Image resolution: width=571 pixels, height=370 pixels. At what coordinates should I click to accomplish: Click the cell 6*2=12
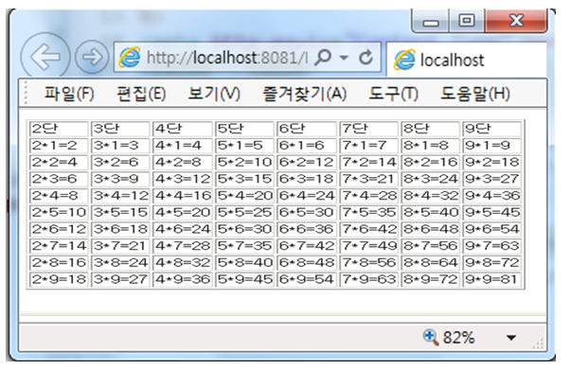pyautogui.click(x=307, y=162)
